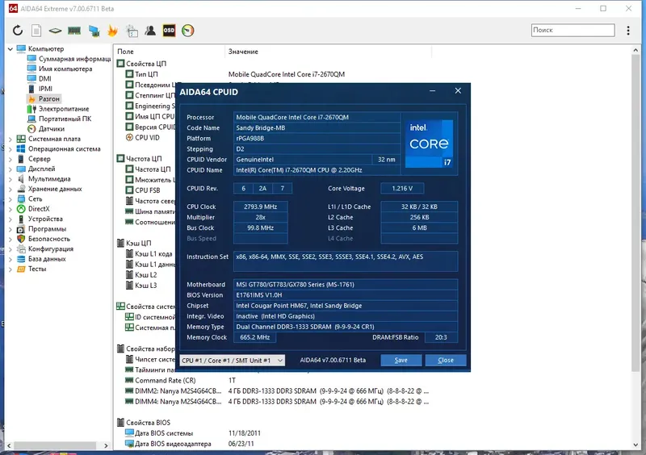Minimize the AIDA64 CPUID dialog
This screenshot has height=455, width=646.
[x=432, y=91]
